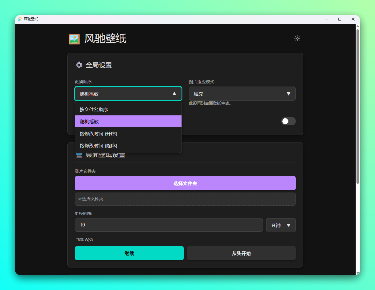Maximize the 风驰壁纸 window
Viewport: 375px width, 290px height.
pos(340,19)
